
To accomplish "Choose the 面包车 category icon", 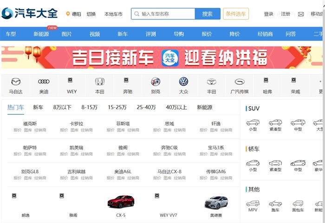I will coord(298,203).
